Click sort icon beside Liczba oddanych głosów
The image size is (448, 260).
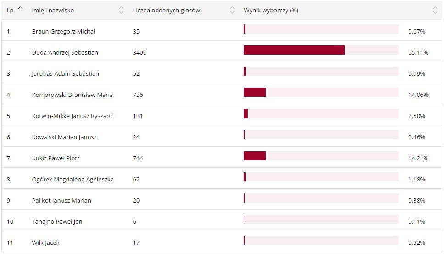tap(232, 10)
